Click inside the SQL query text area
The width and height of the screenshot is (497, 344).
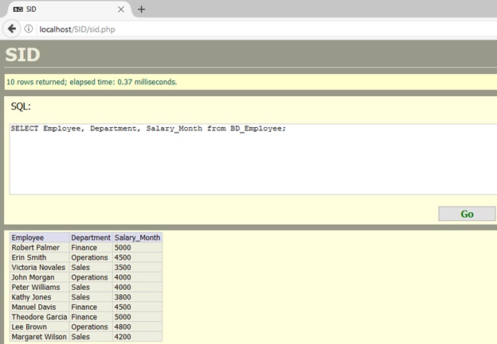253,159
